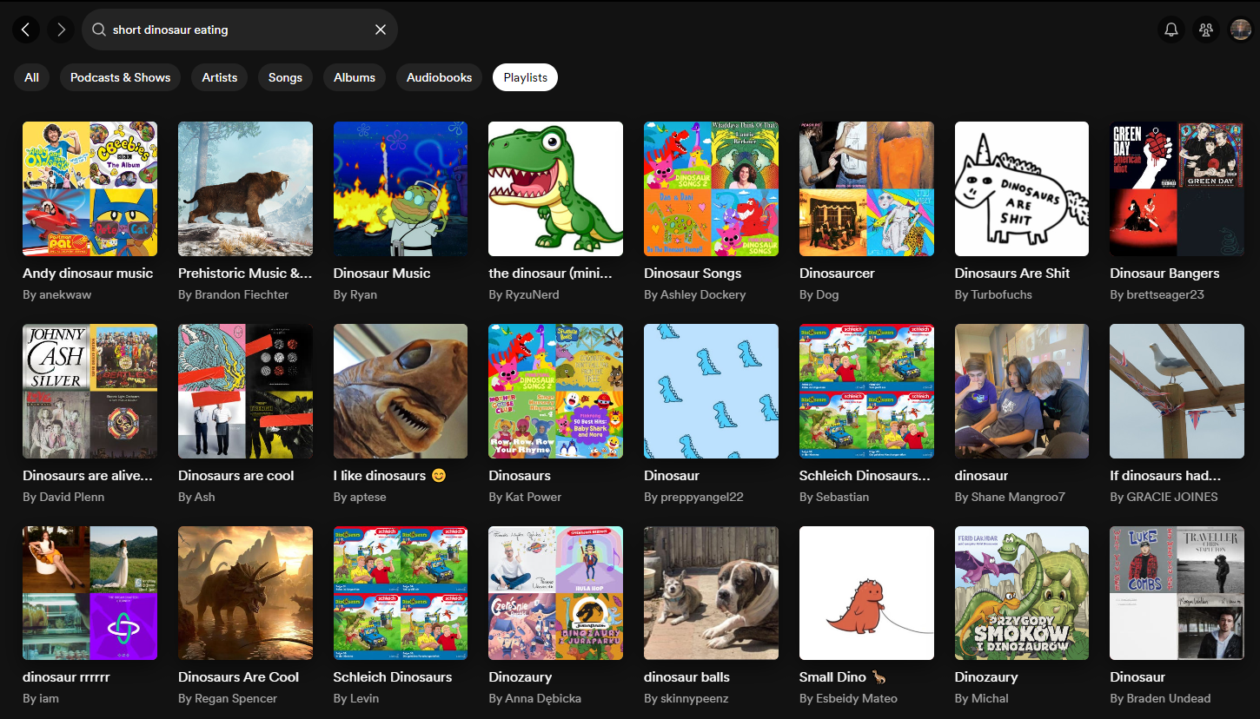Open the 'Dinosaurs Are Shit' playlist cover
Viewport: 1260px width, 719px height.
(1021, 188)
